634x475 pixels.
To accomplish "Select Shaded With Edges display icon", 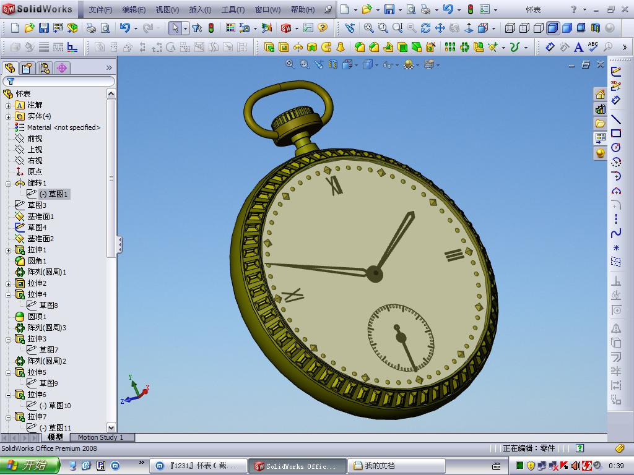I will click(553, 27).
